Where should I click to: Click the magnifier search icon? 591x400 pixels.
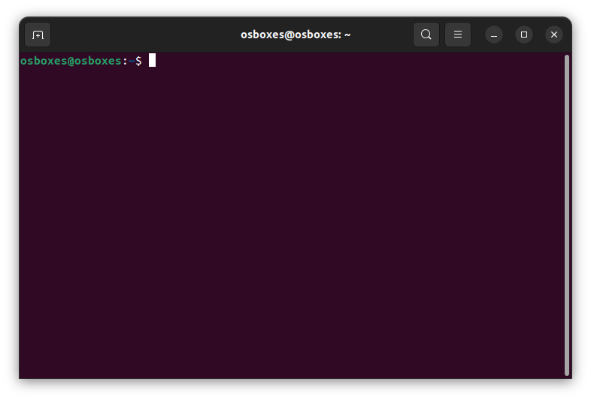click(x=426, y=35)
